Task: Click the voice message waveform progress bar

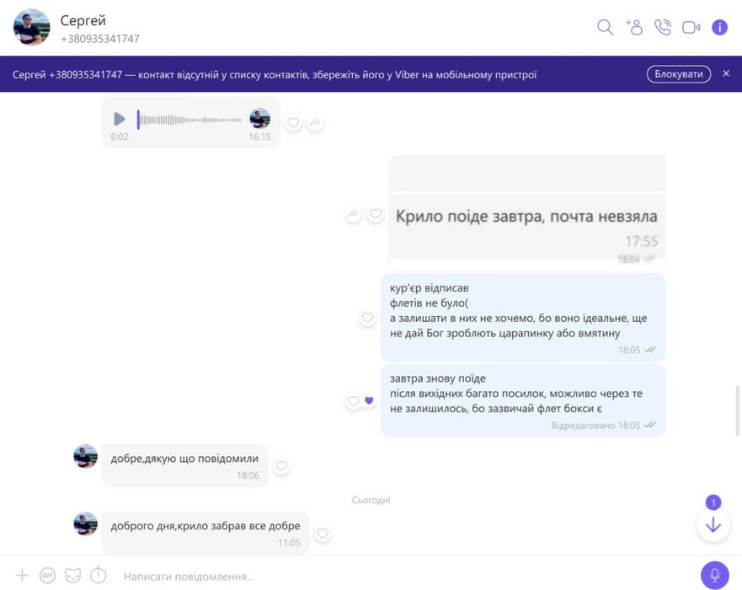Action: (190, 120)
